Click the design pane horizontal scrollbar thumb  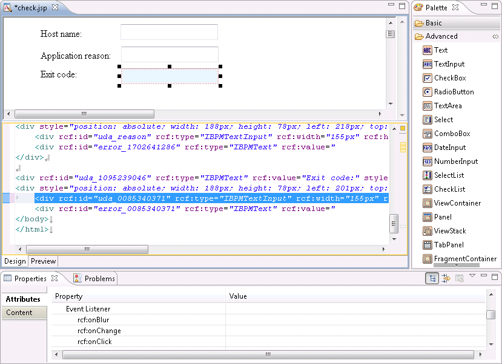coord(85,114)
